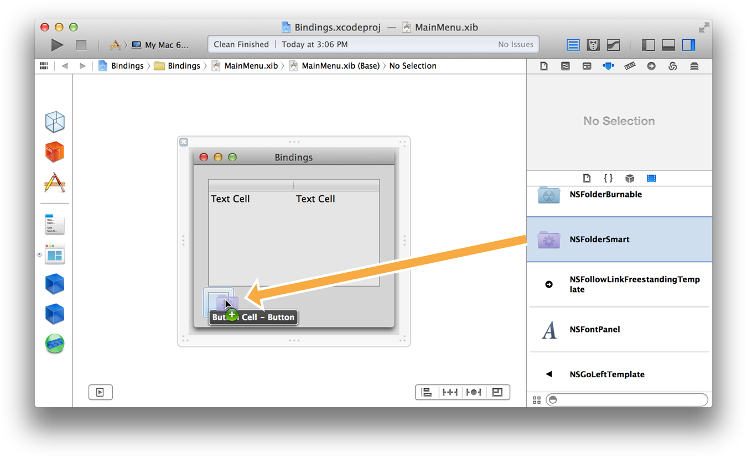Select the second Text Cell in table

coord(315,199)
